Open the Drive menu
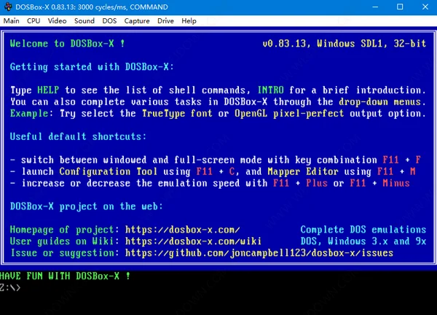437x315 pixels. (x=165, y=21)
